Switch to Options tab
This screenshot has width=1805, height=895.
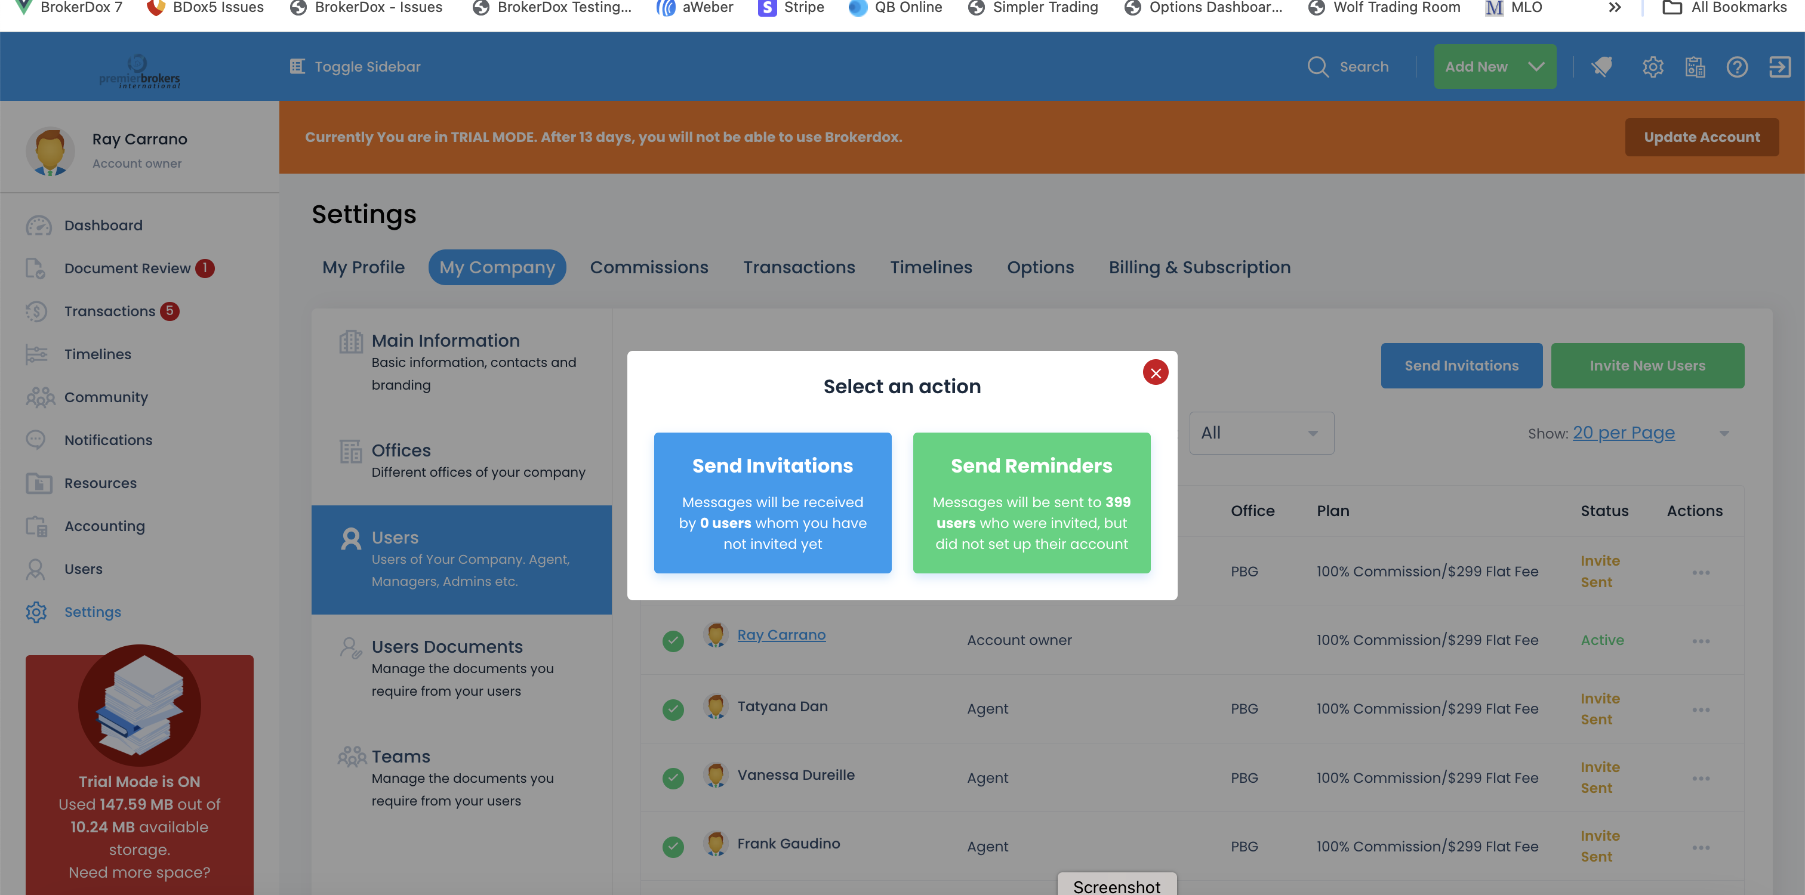click(1040, 267)
